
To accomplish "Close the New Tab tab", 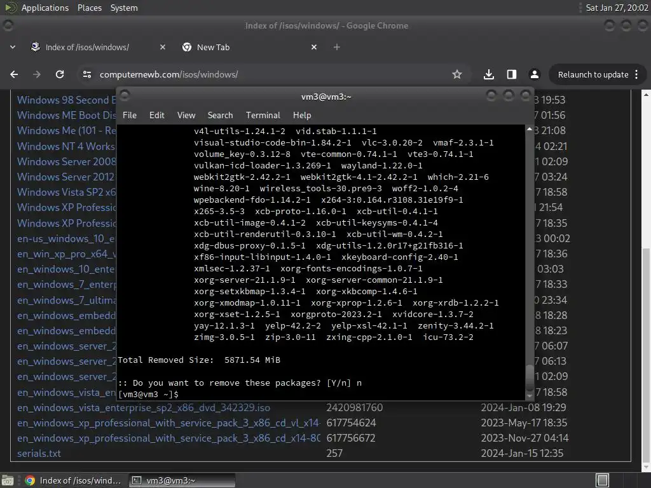I will click(x=314, y=47).
